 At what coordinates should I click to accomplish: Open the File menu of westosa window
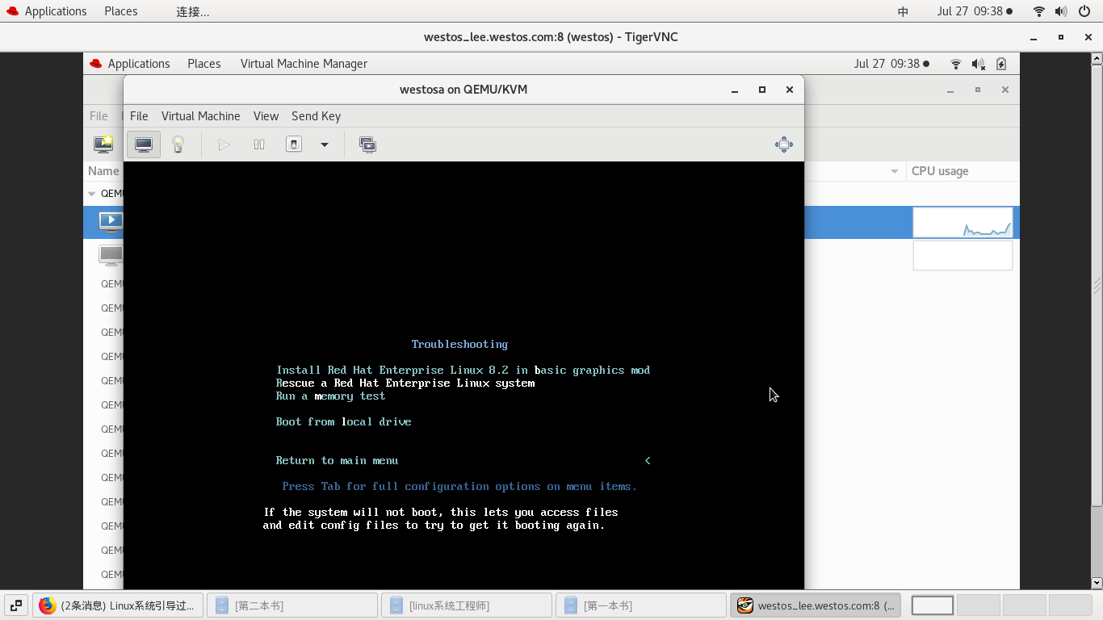coord(139,116)
